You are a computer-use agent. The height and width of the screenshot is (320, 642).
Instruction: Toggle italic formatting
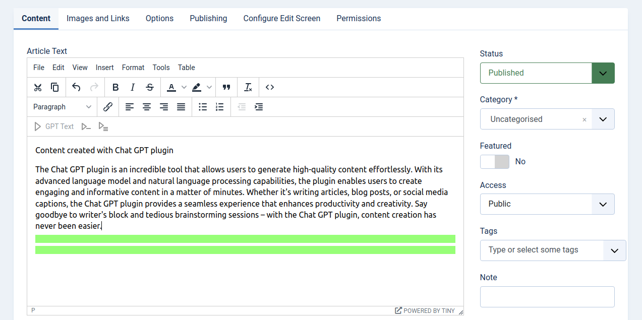pos(133,87)
